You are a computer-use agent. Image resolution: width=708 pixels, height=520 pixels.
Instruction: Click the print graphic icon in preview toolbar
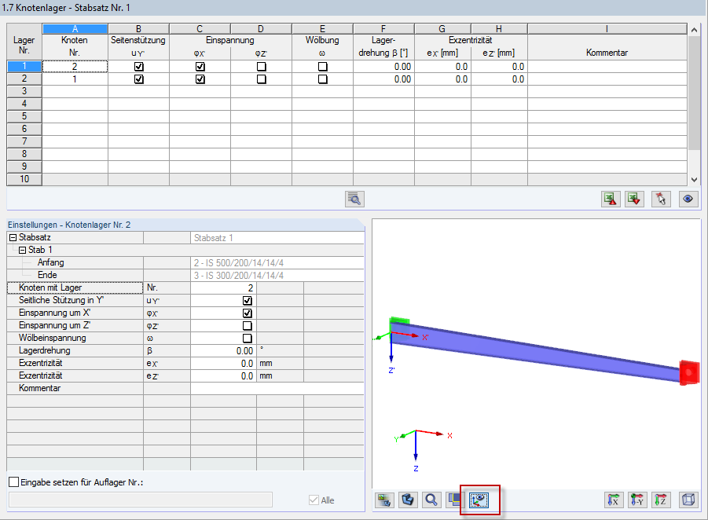click(x=384, y=500)
